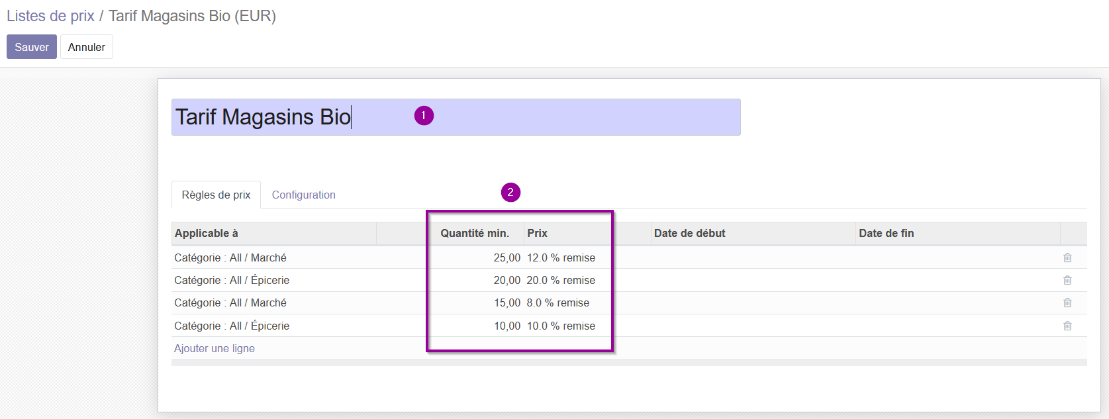Viewport: 1109px width, 419px height.
Task: Open the first Catégorie All / Marché row
Action: pos(629,257)
